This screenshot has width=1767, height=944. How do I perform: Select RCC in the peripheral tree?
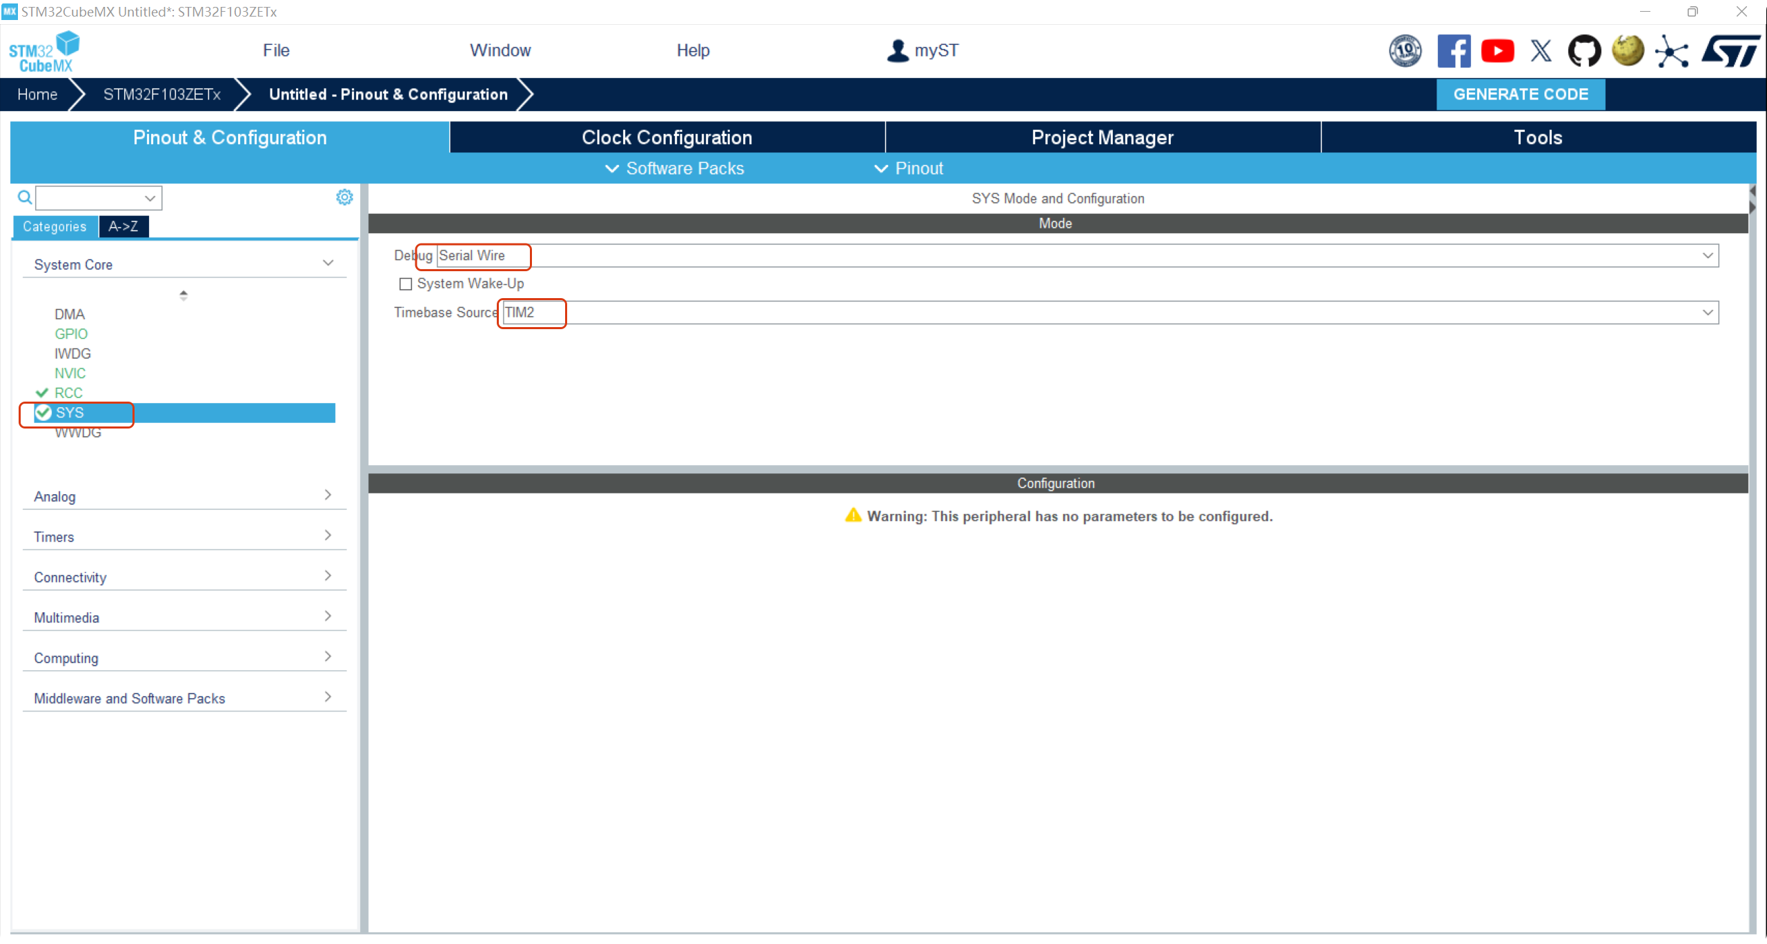(x=68, y=393)
